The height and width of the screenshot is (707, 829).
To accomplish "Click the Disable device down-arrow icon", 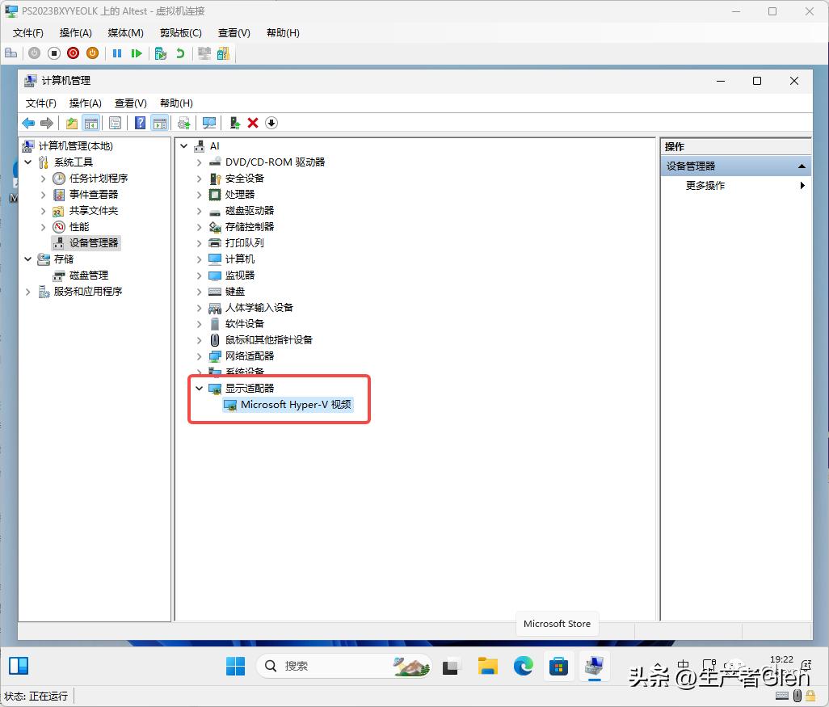I will tap(271, 123).
